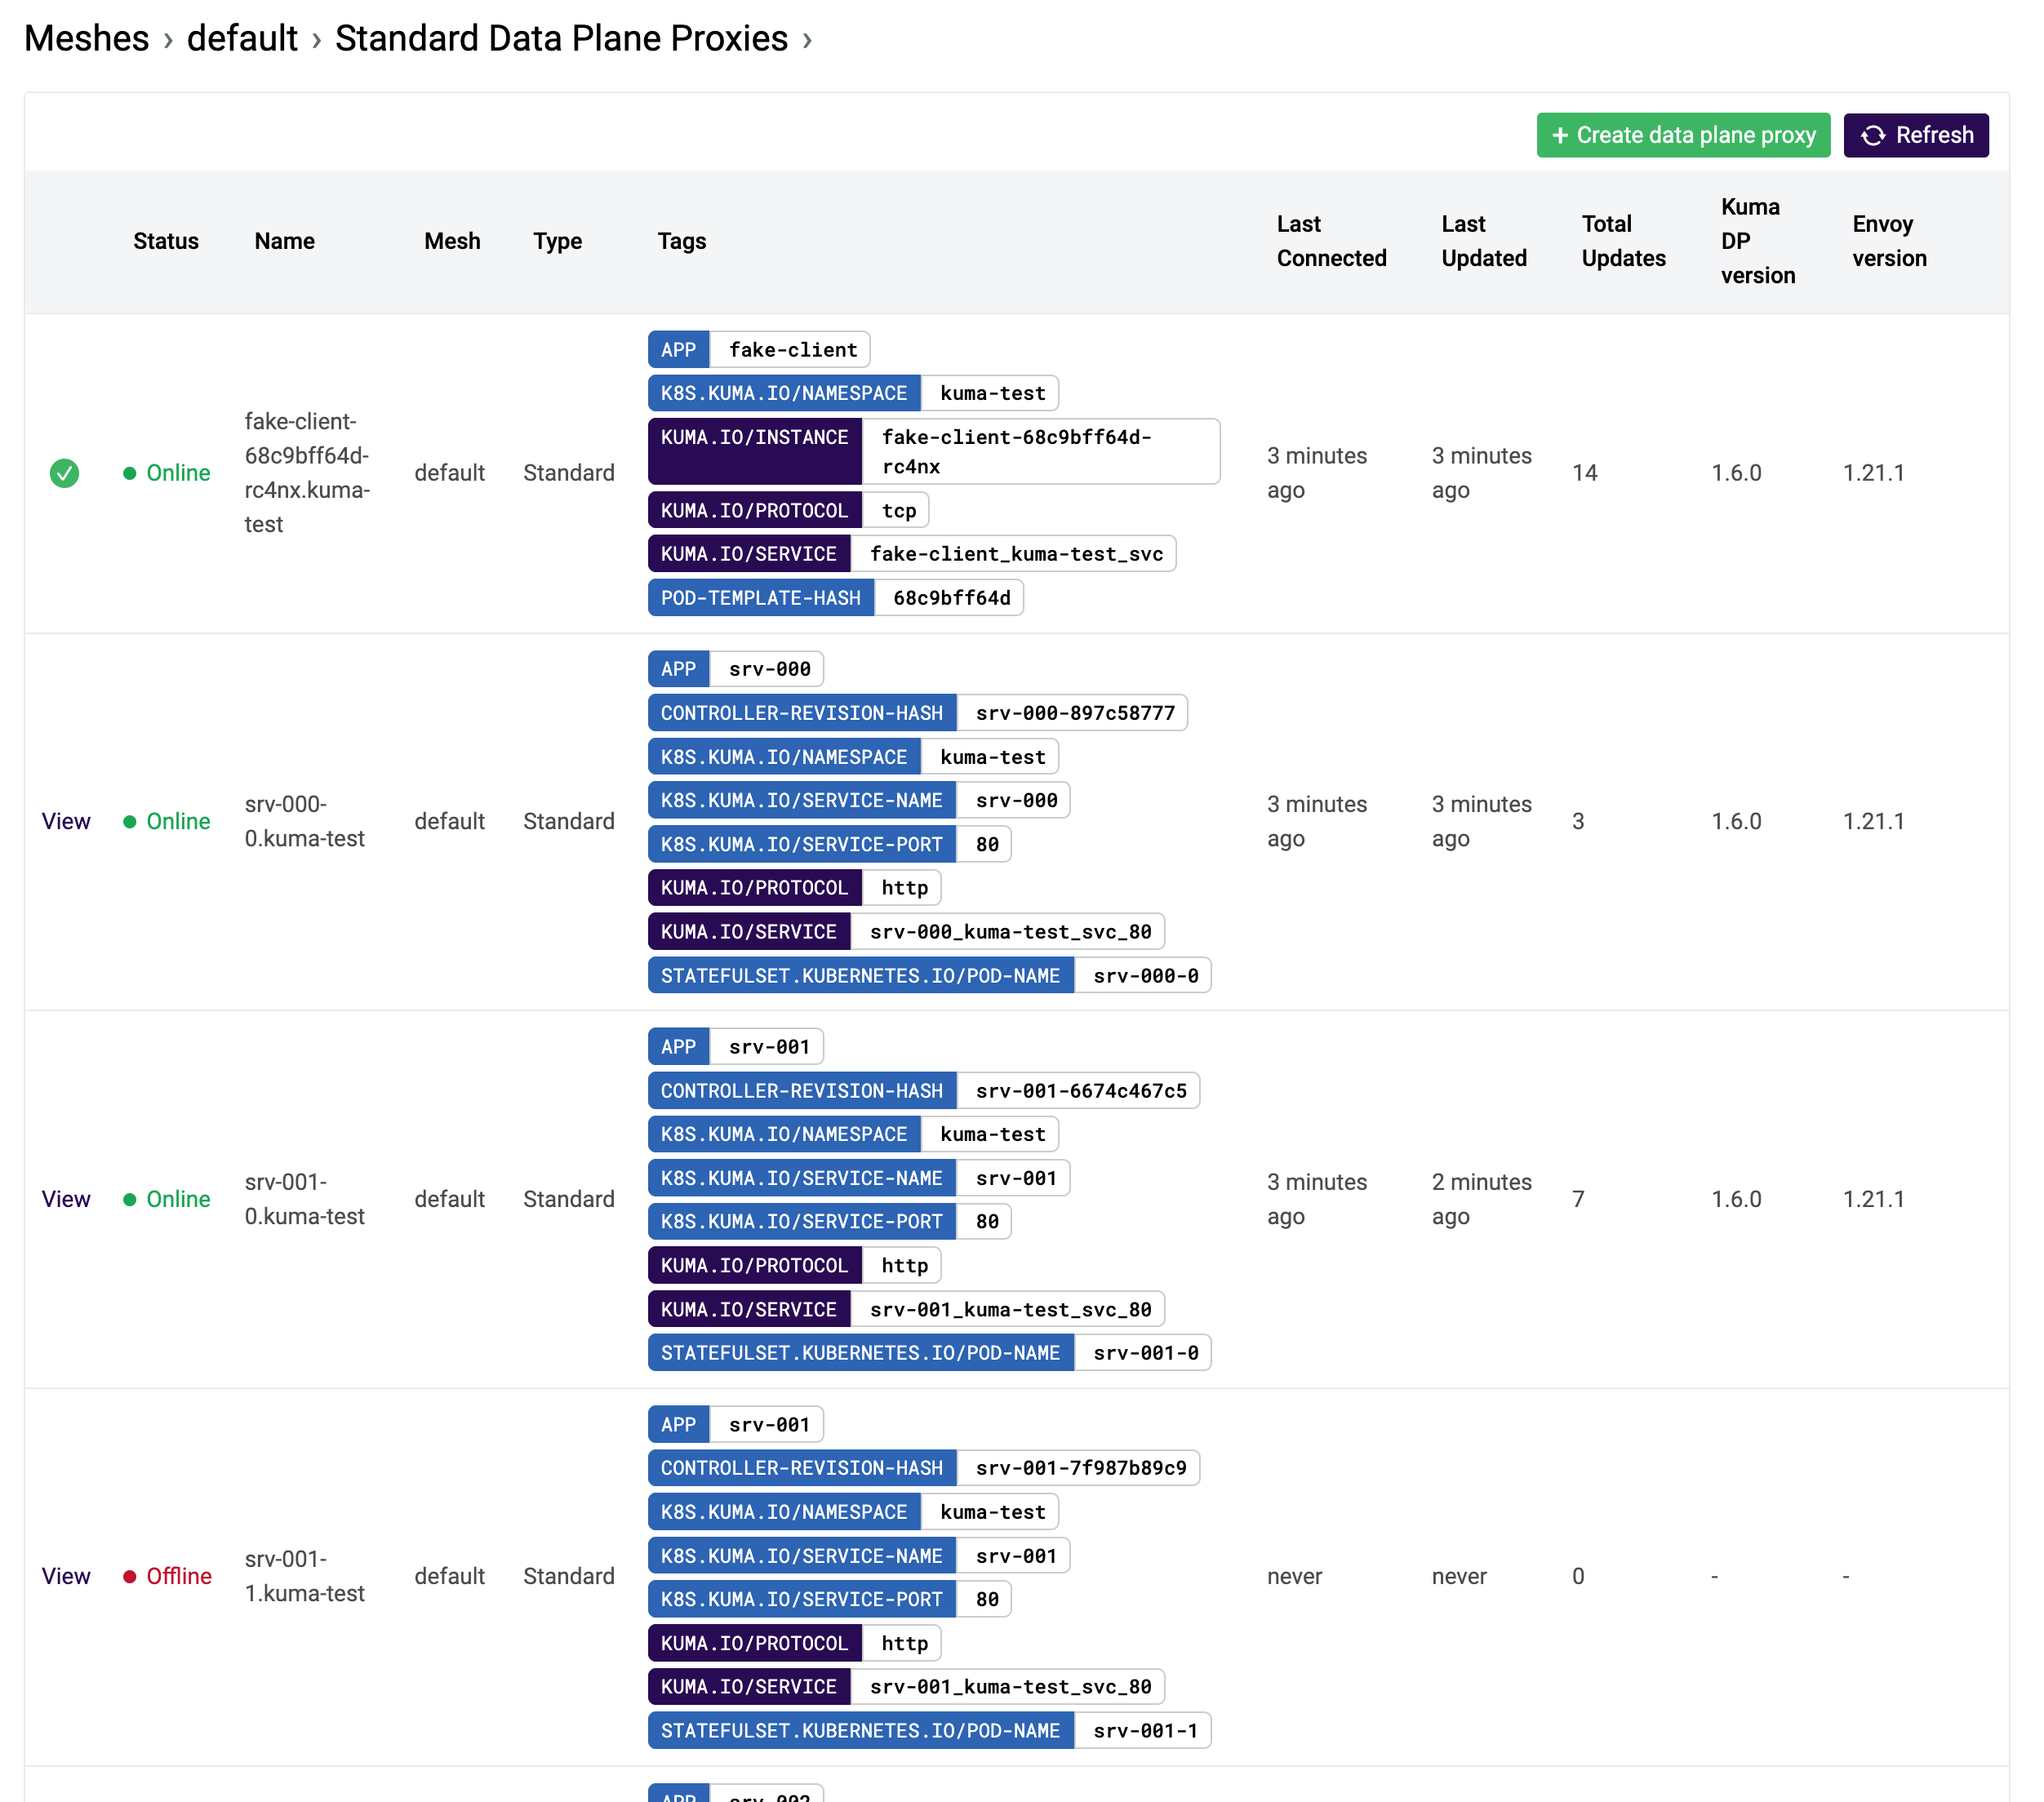Click the Mesh column header
Image resolution: width=2044 pixels, height=1802 pixels.
coord(452,241)
